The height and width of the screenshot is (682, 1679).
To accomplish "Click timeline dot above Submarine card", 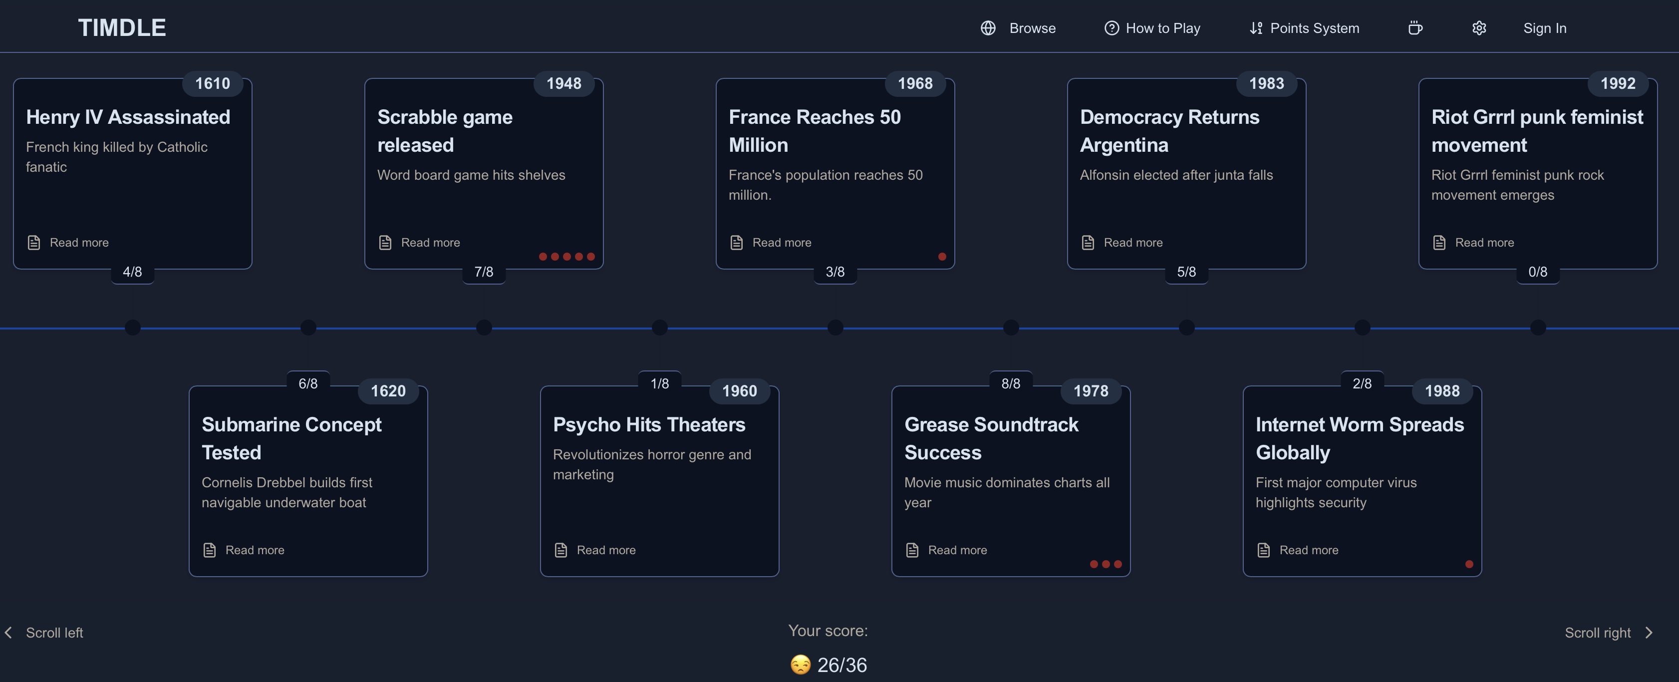I will 308,328.
